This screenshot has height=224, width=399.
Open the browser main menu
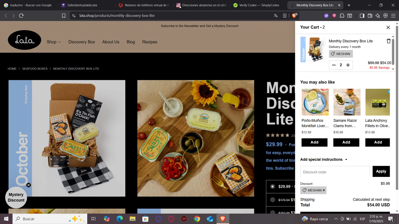pyautogui.click(x=393, y=16)
